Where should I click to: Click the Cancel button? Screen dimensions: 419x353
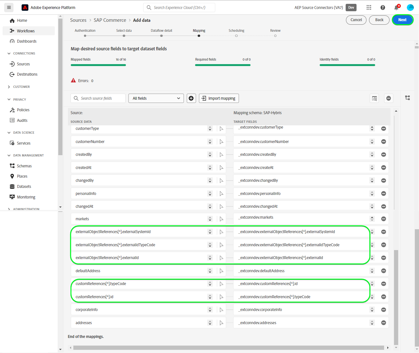click(356, 20)
